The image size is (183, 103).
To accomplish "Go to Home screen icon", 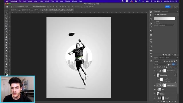I will (x=7, y=7).
